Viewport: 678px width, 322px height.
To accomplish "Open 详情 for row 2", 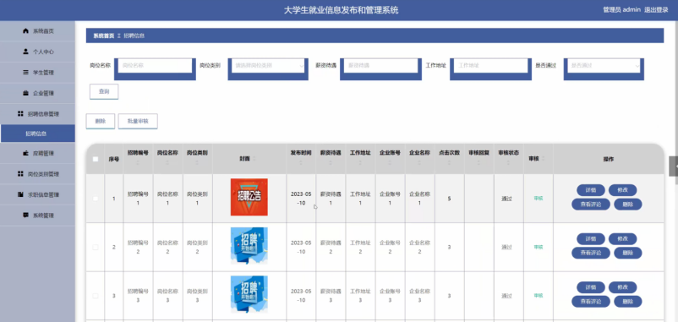I will point(591,238).
